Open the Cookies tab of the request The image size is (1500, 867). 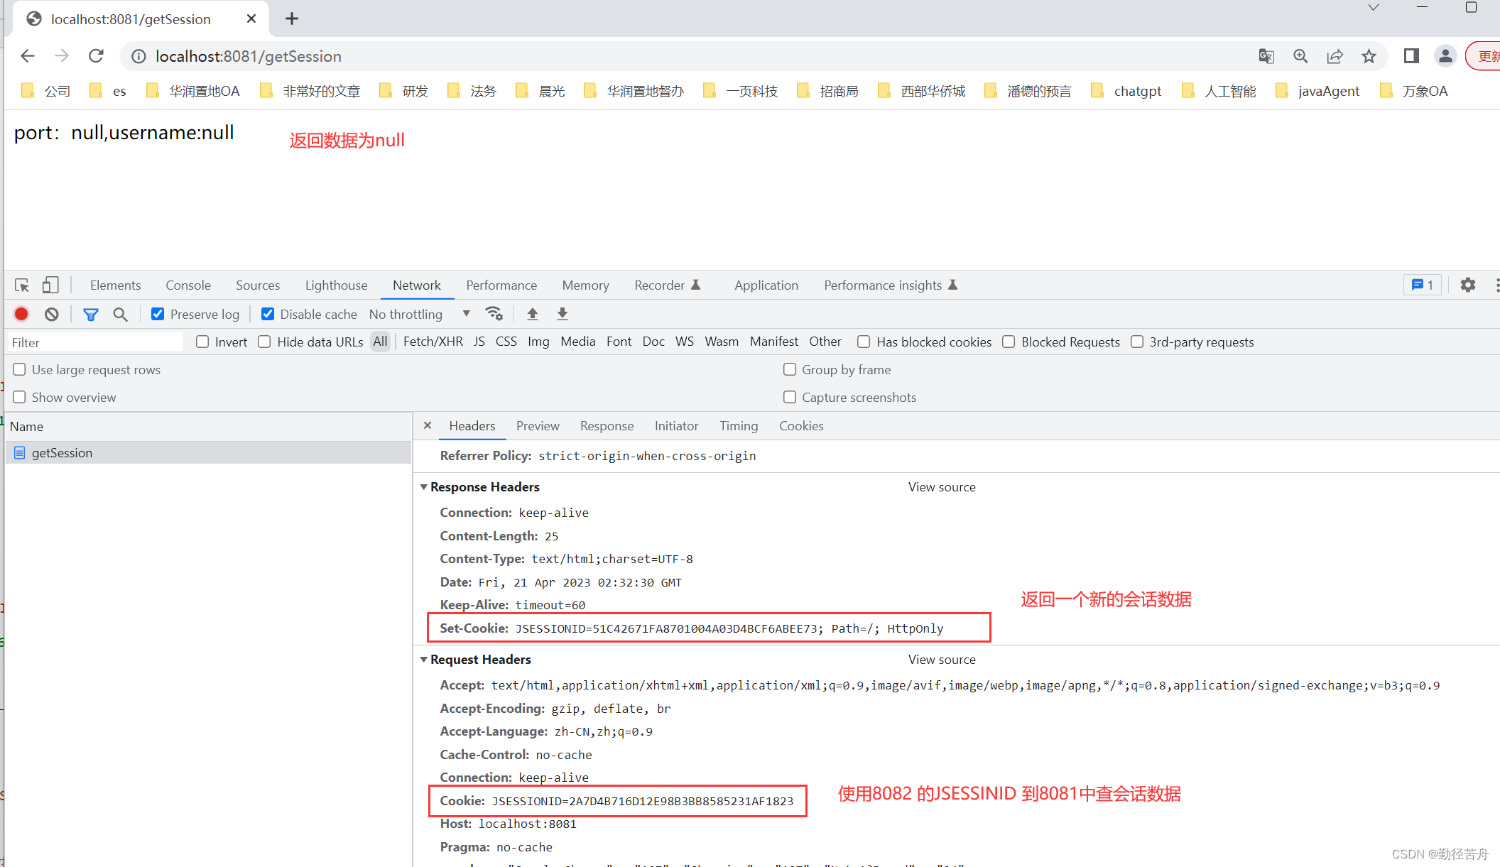tap(801, 425)
